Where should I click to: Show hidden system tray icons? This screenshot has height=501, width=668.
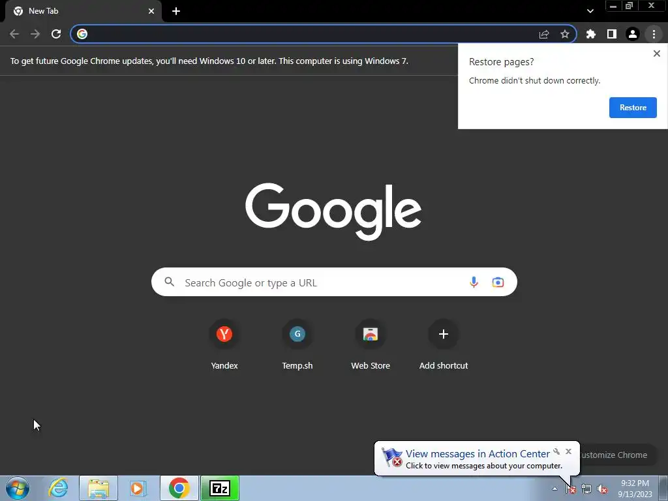(x=554, y=489)
